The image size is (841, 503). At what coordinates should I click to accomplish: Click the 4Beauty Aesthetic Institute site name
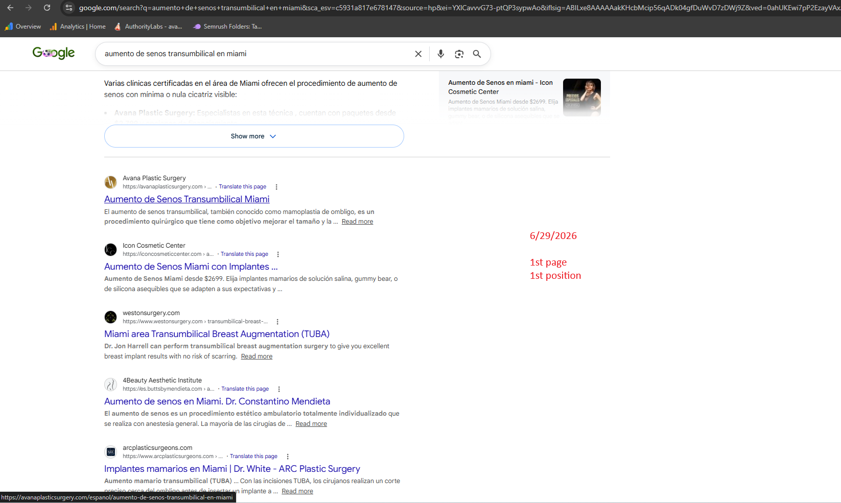click(x=162, y=380)
